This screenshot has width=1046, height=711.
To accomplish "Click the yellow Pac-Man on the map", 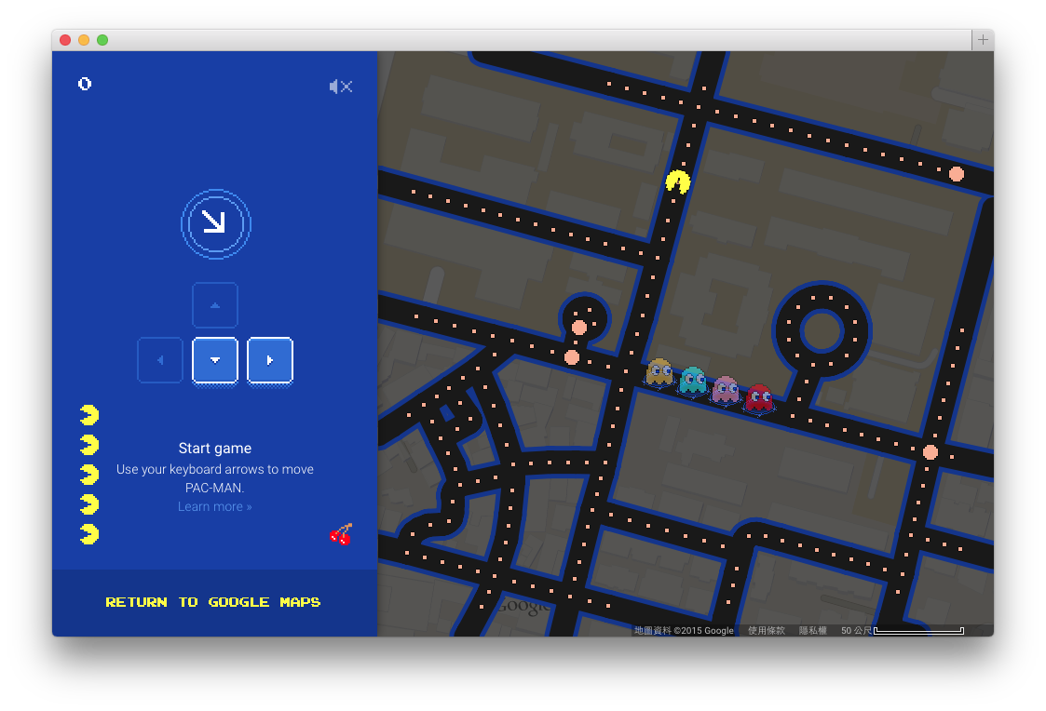I will pyautogui.click(x=678, y=181).
